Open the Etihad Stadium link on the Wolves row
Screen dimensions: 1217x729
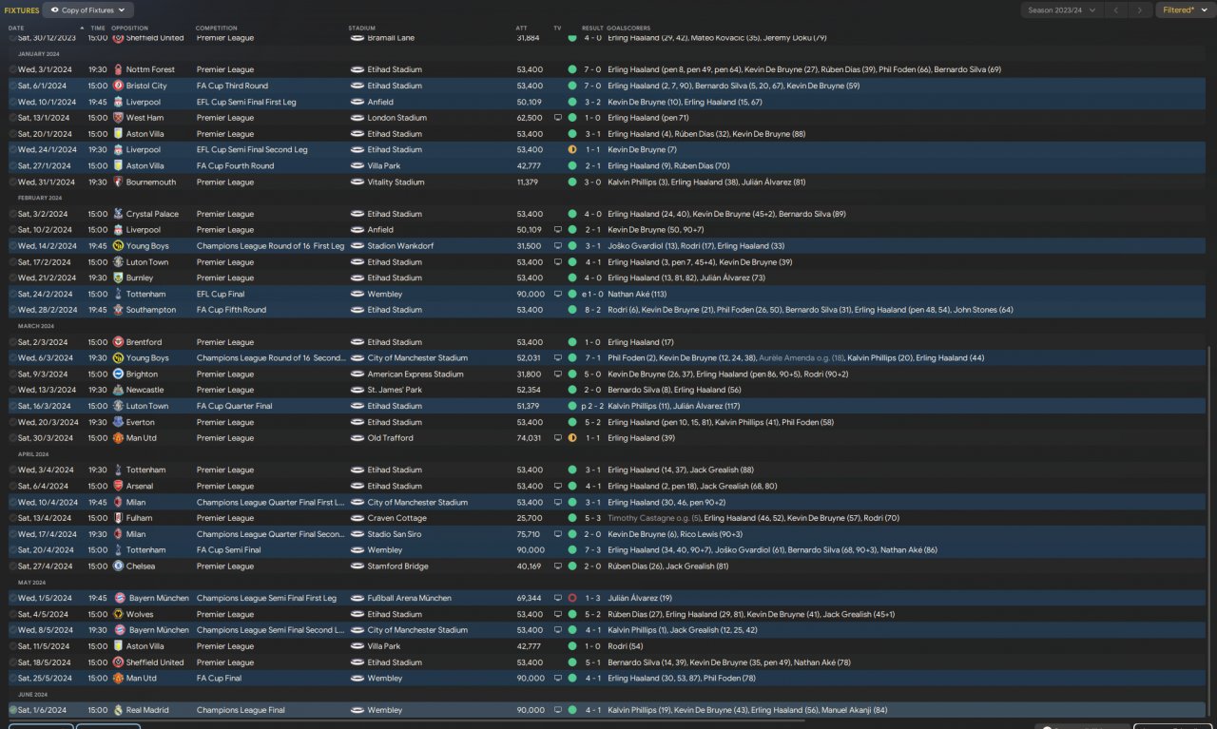[x=395, y=614]
